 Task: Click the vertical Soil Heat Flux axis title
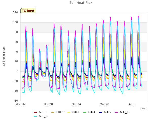coord(4,56)
